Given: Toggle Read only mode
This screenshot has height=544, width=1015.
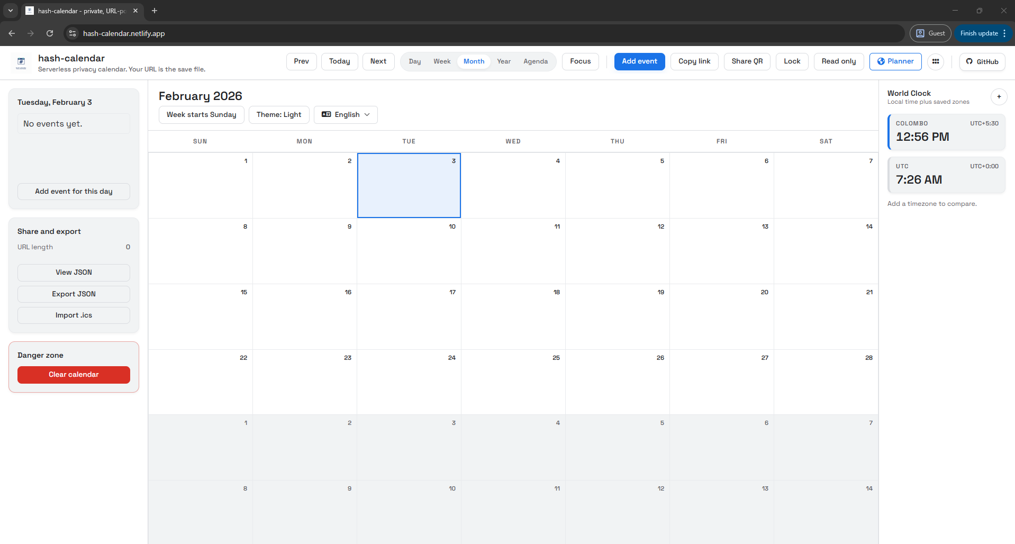Looking at the screenshot, I should (x=838, y=61).
